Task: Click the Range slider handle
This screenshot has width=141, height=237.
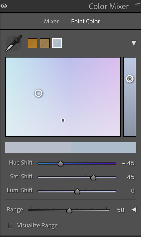Action: pos(69,210)
